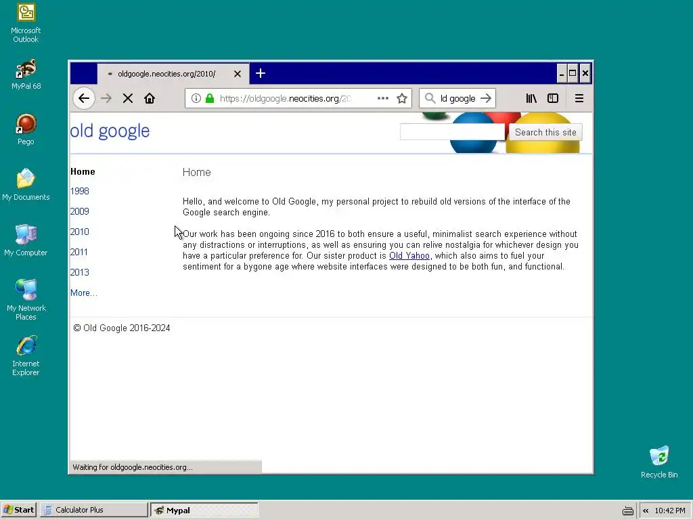Viewport: 693px width, 520px height.
Task: Select the Recycle Bin icon
Action: [x=659, y=462]
